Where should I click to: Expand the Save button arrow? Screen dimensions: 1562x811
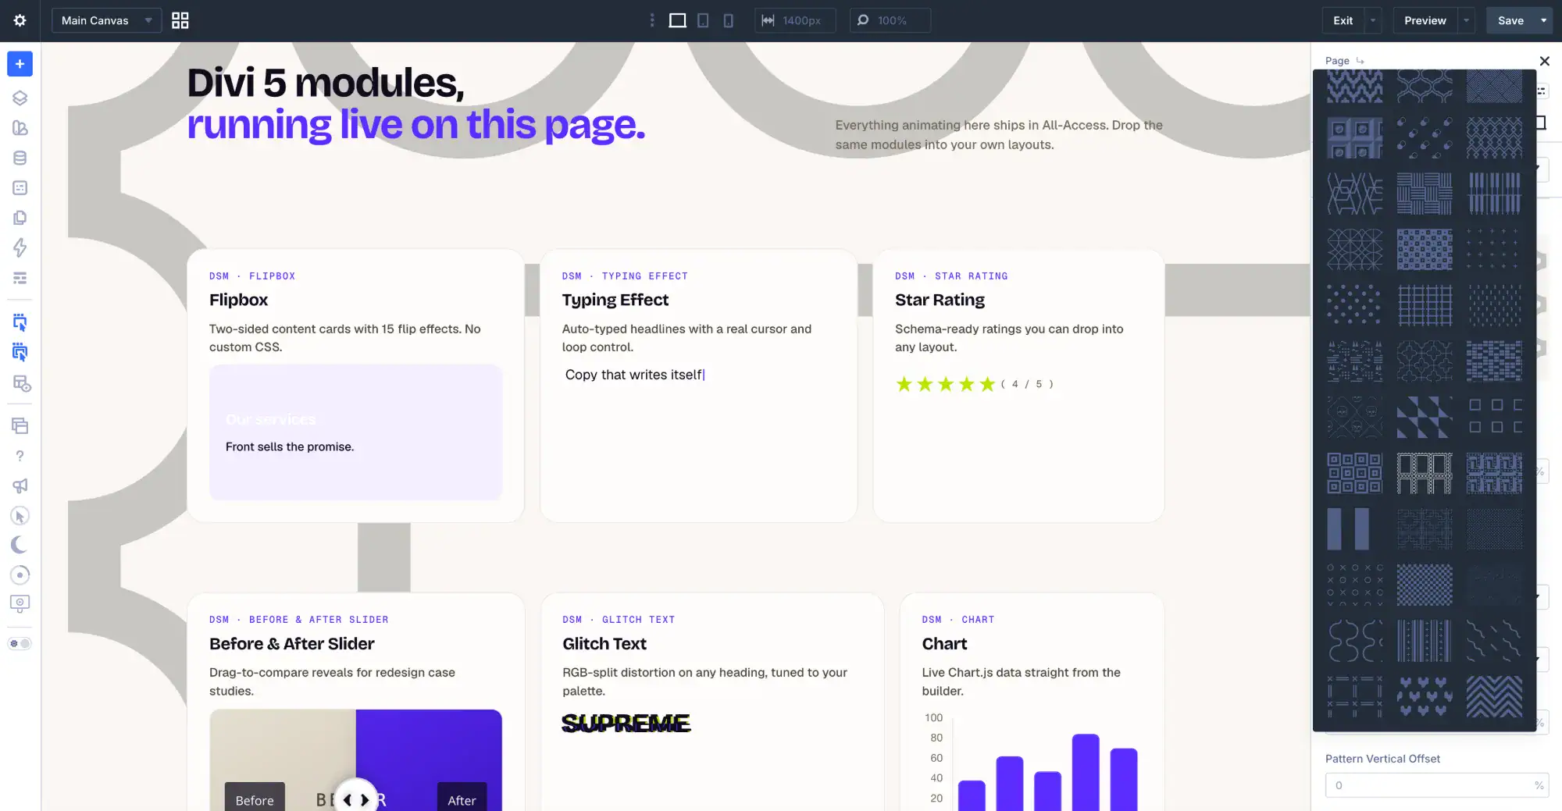(x=1544, y=20)
